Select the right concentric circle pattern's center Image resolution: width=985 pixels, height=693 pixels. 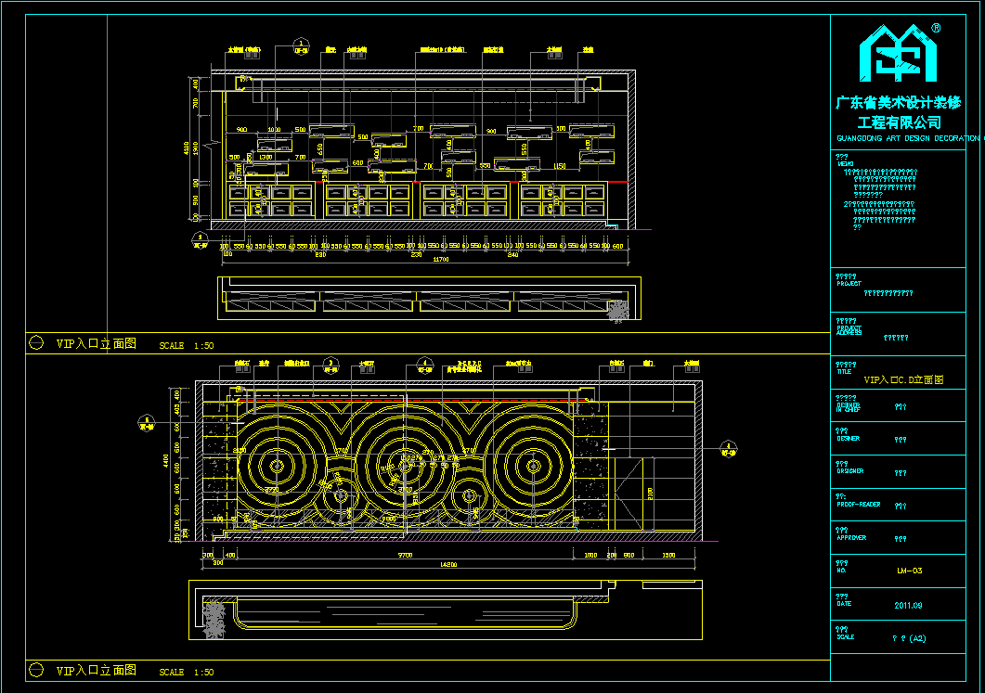tap(533, 467)
